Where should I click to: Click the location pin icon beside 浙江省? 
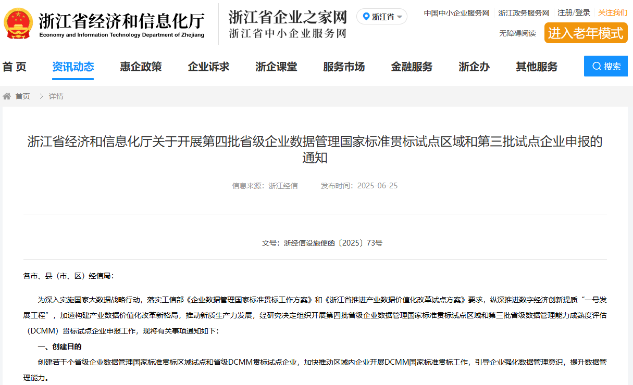365,16
